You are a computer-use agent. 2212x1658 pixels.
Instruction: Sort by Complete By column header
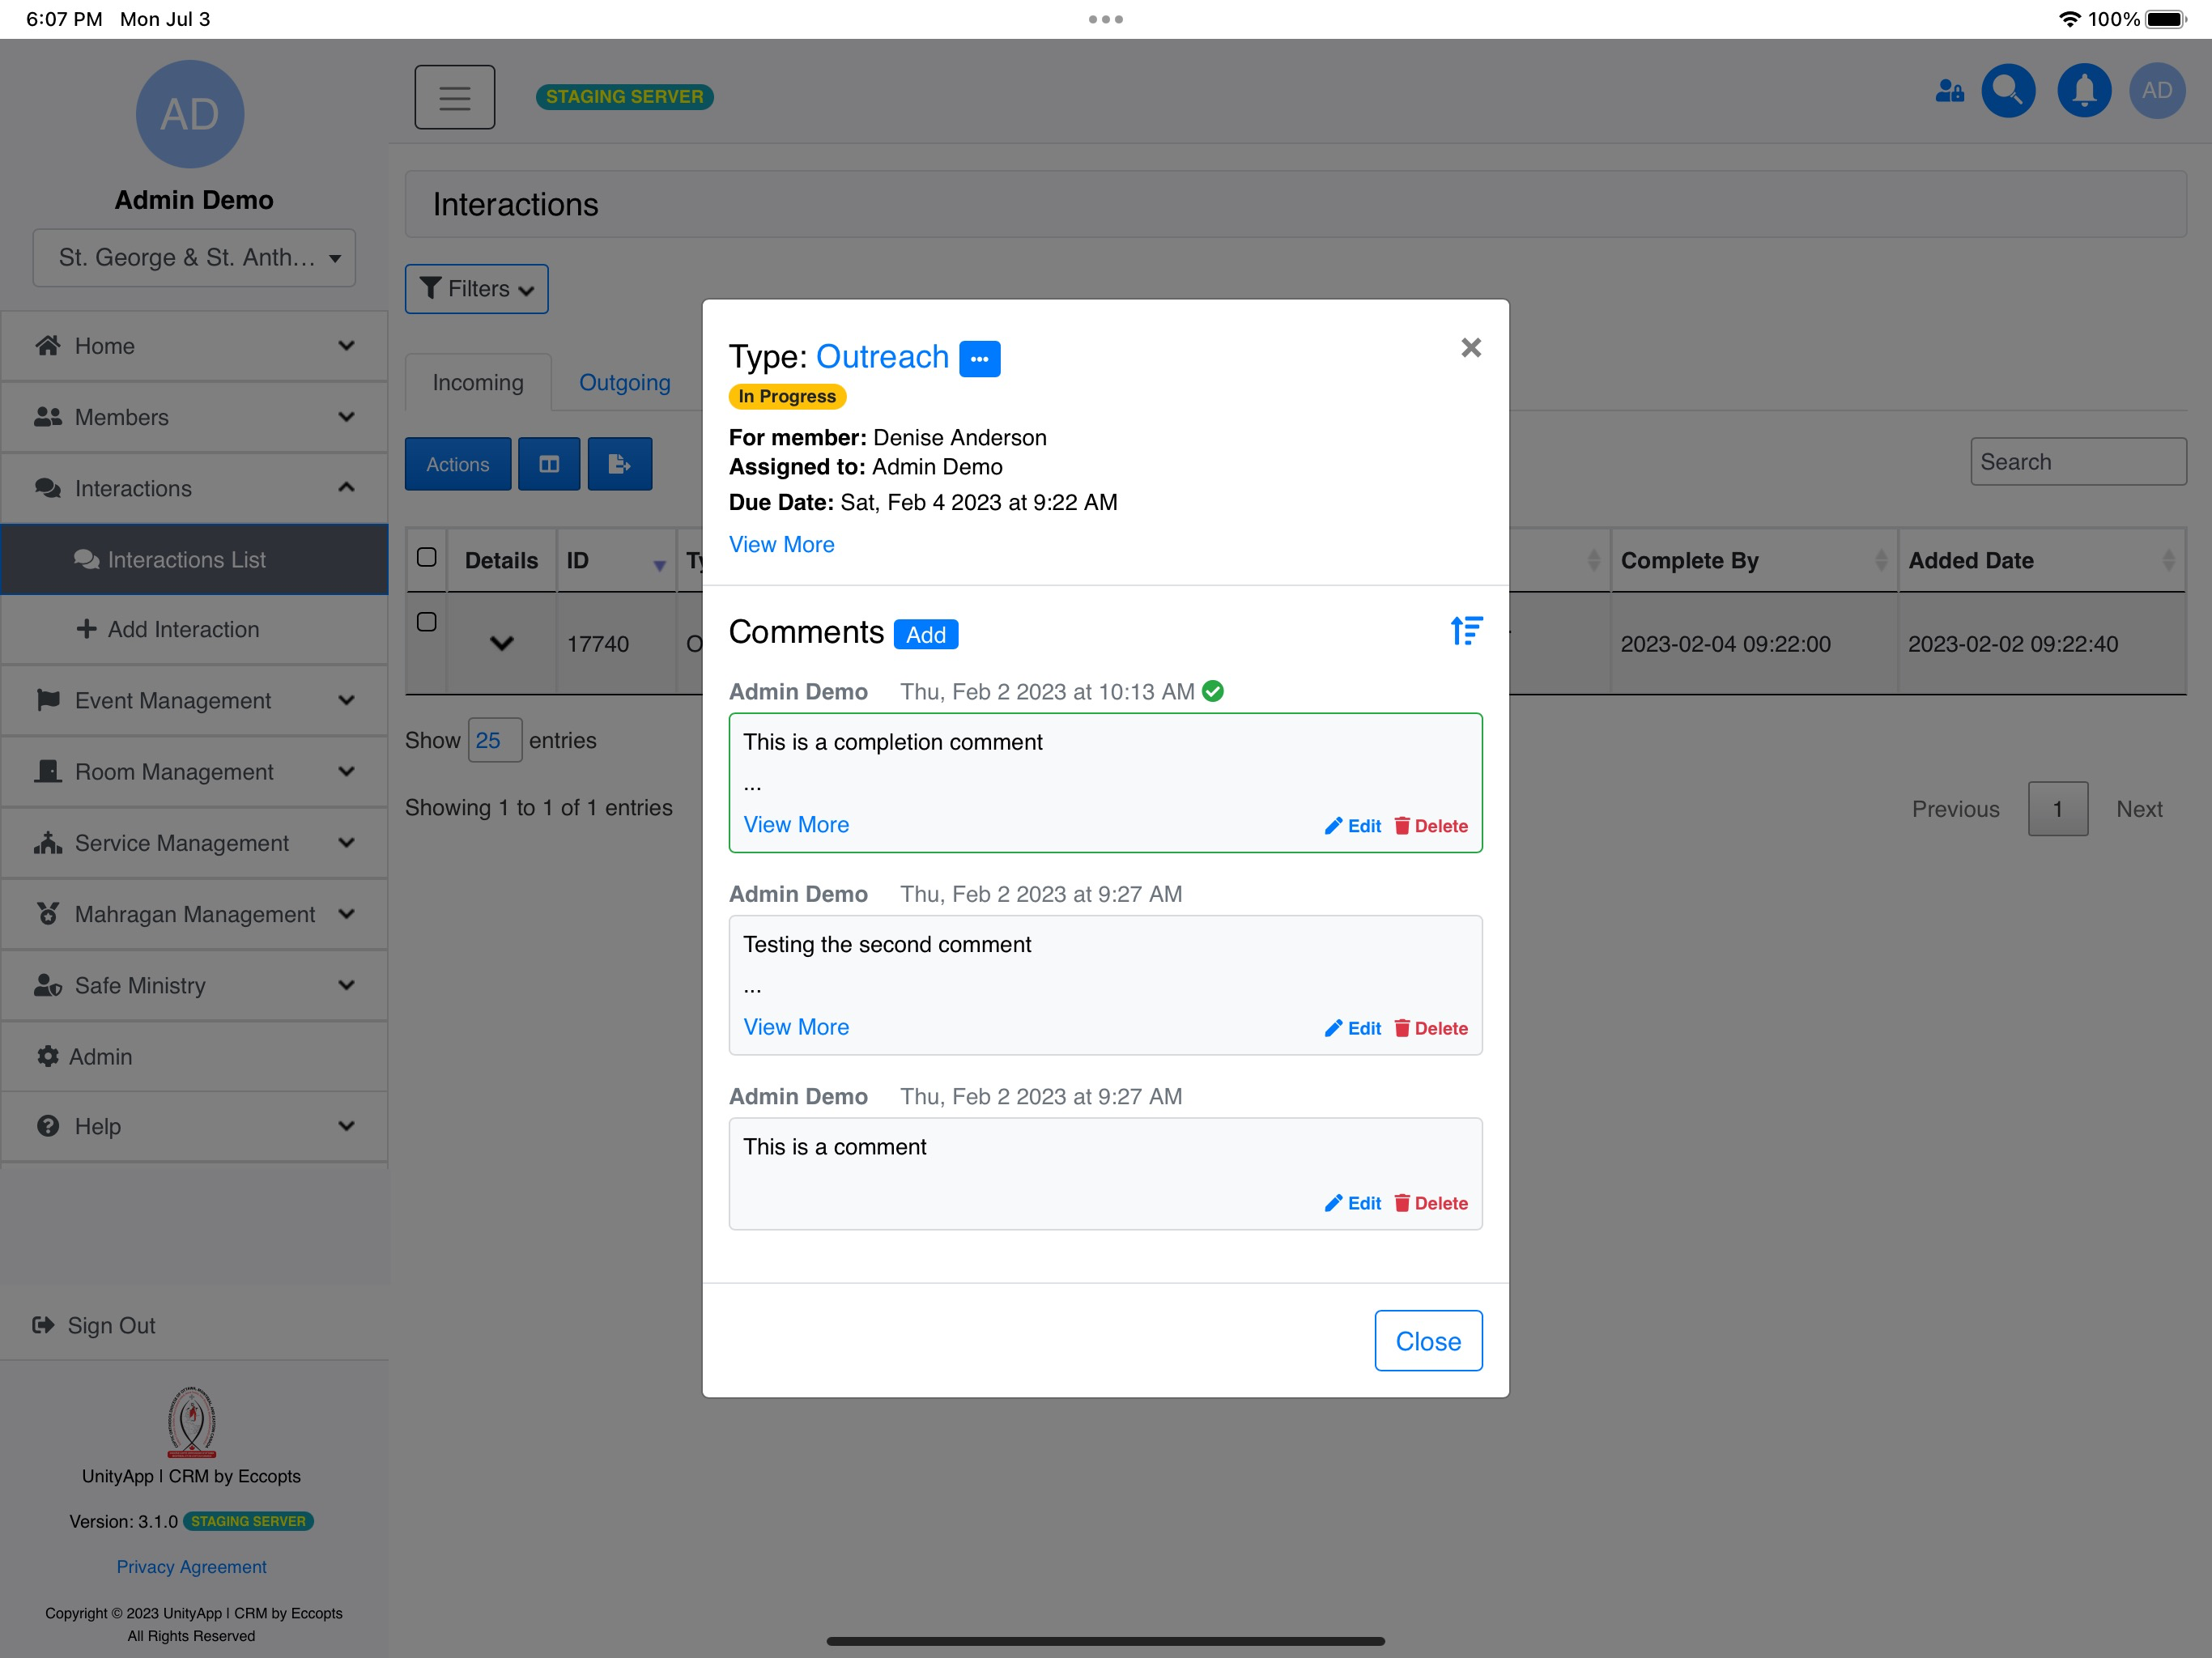coord(1753,560)
